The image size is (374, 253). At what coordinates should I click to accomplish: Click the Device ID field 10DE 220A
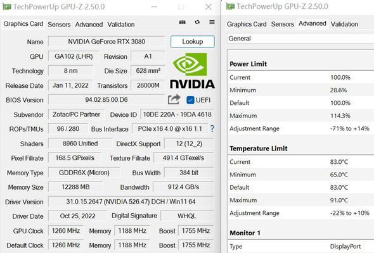tap(177, 114)
